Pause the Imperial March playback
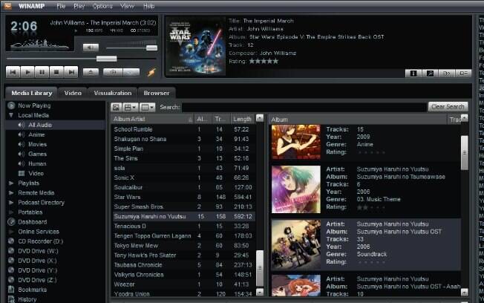This screenshot has height=303, width=484. pos(42,72)
